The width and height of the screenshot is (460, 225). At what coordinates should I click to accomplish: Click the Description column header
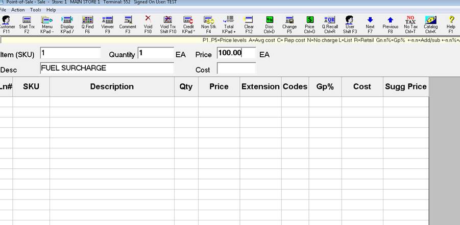point(112,87)
